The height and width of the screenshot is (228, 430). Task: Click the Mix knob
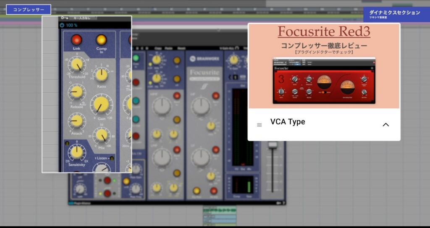coord(102,135)
